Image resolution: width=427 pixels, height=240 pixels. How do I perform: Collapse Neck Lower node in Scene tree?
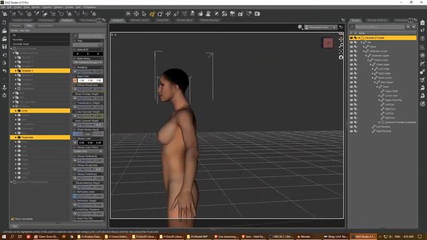coord(373,78)
